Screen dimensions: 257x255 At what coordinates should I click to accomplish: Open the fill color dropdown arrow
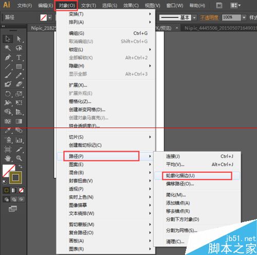pyautogui.click(x=50, y=17)
